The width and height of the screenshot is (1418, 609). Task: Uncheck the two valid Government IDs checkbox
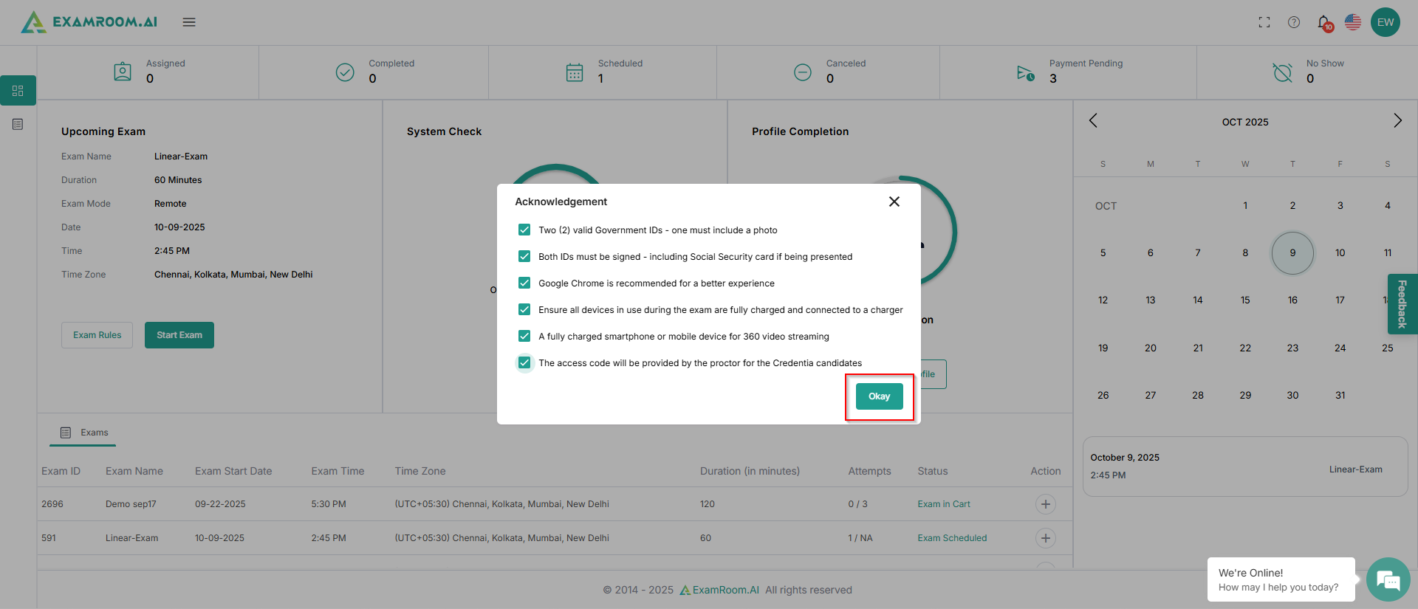tap(524, 230)
